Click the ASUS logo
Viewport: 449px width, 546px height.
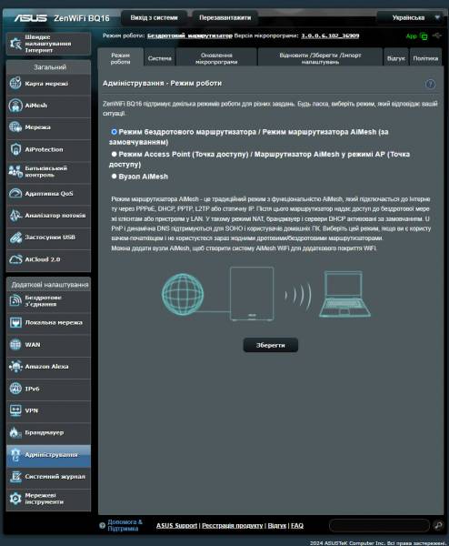[31, 18]
